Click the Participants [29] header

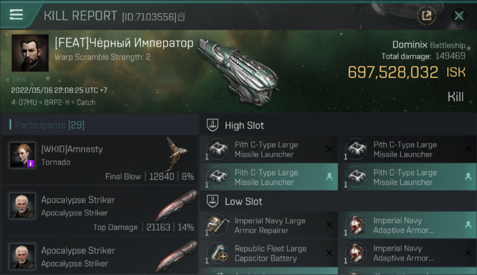(50, 125)
